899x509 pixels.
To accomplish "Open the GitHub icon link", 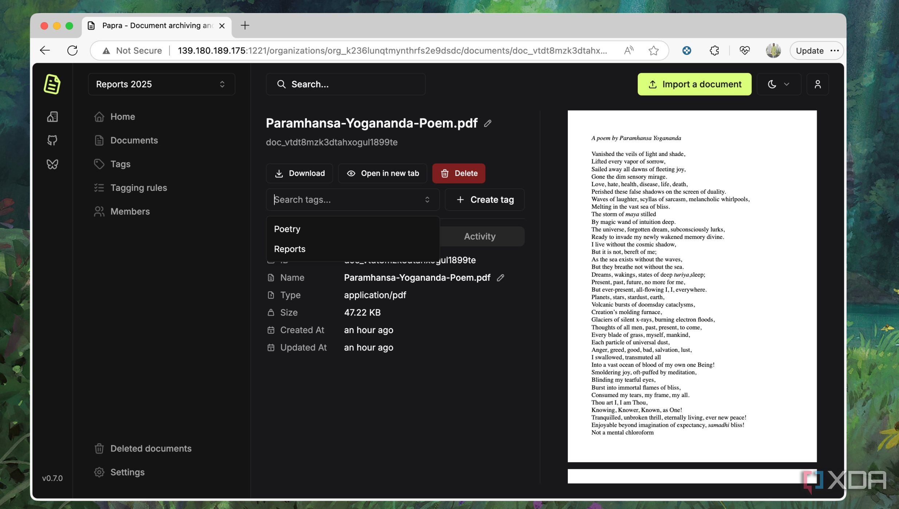I will pos(52,140).
